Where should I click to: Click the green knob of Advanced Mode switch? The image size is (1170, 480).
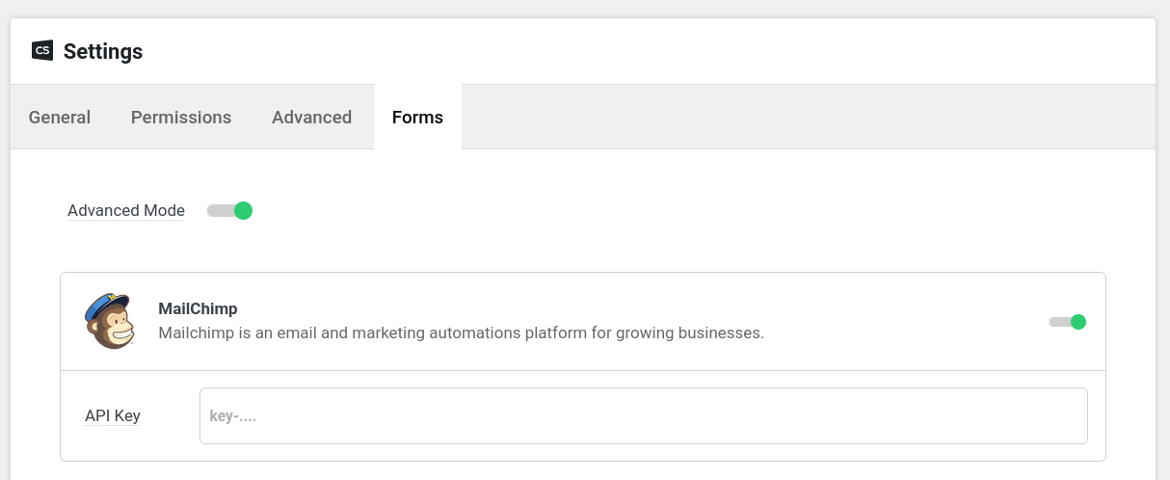[x=243, y=210]
